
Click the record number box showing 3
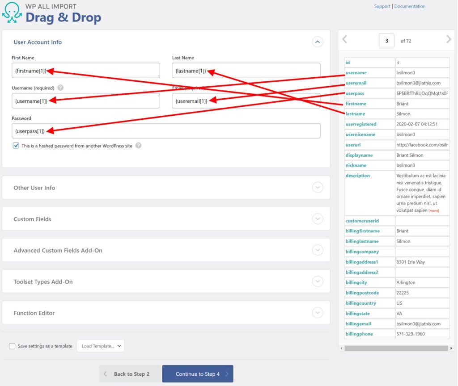(x=386, y=41)
